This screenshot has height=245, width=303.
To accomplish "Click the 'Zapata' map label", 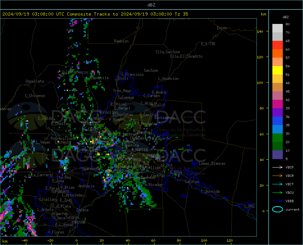I will [x=82, y=210].
